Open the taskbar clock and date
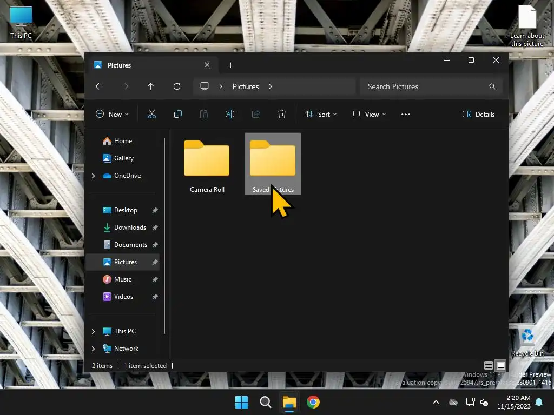The width and height of the screenshot is (554, 415). [514, 402]
